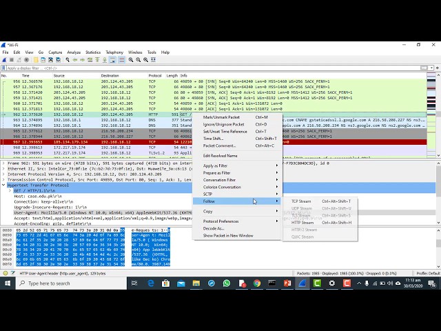Save this capture file icon
Screen dimensions: 441x331
43,60
